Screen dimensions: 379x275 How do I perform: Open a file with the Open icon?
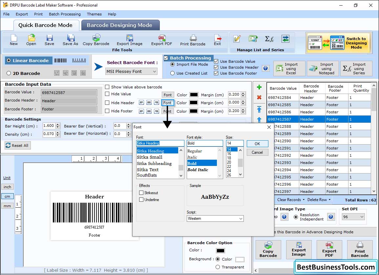coord(31,40)
